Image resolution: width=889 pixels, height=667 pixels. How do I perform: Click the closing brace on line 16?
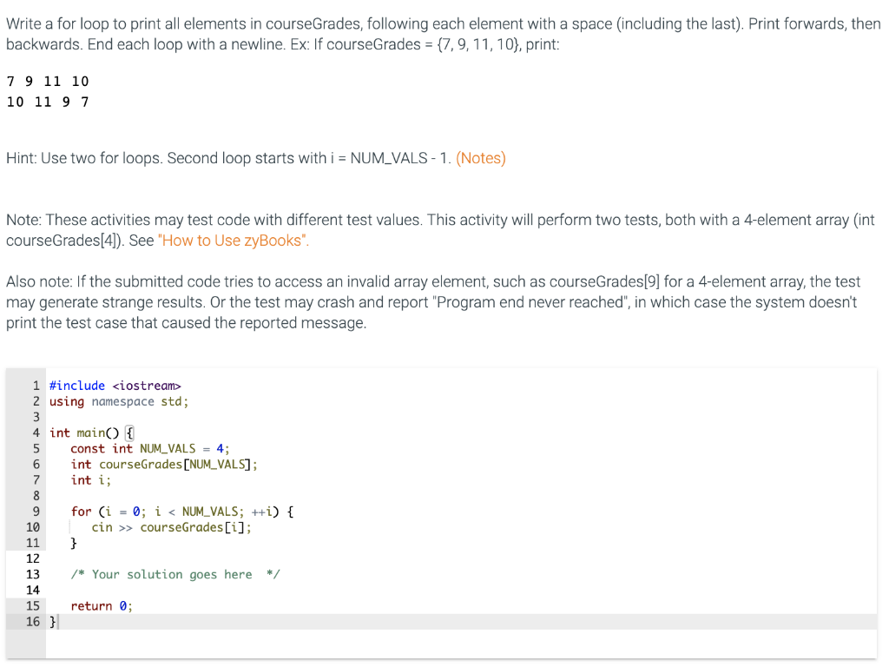click(x=52, y=621)
